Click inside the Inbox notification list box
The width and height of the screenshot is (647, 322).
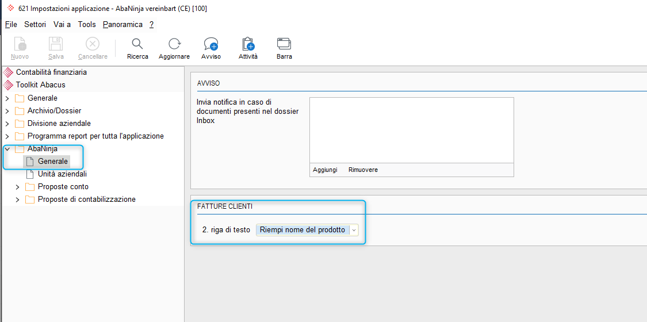(x=411, y=130)
